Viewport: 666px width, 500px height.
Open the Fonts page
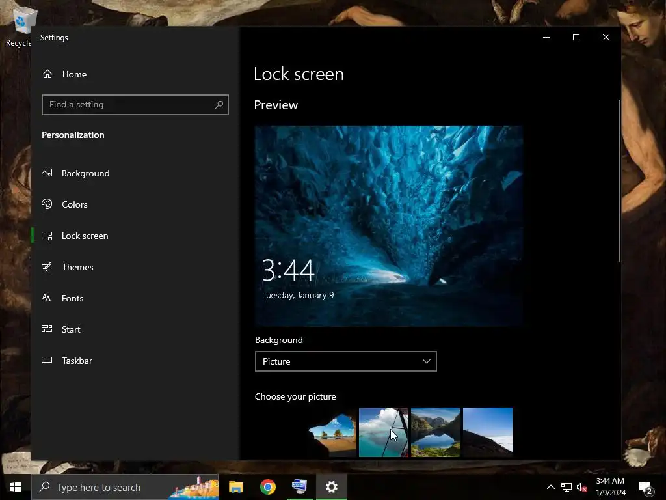pyautogui.click(x=135, y=298)
